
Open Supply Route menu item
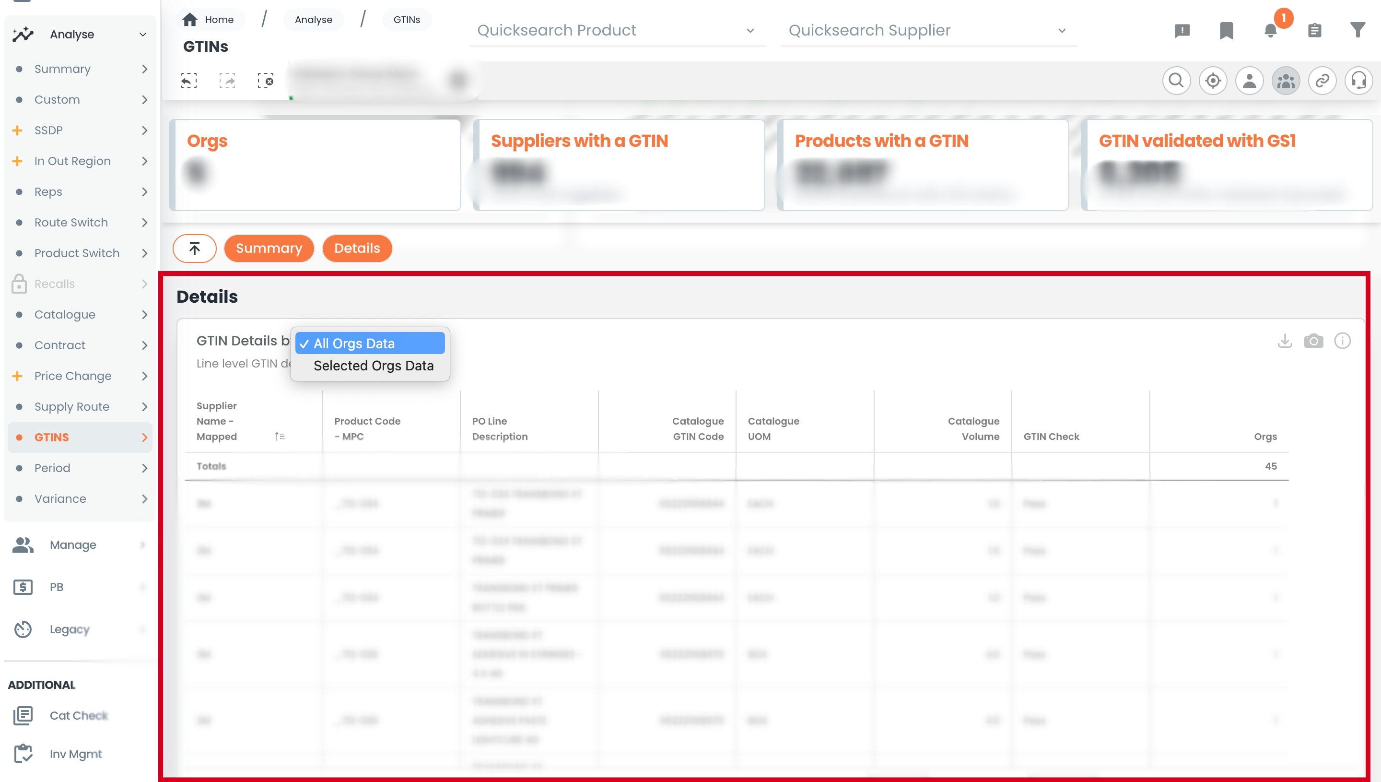click(80, 406)
